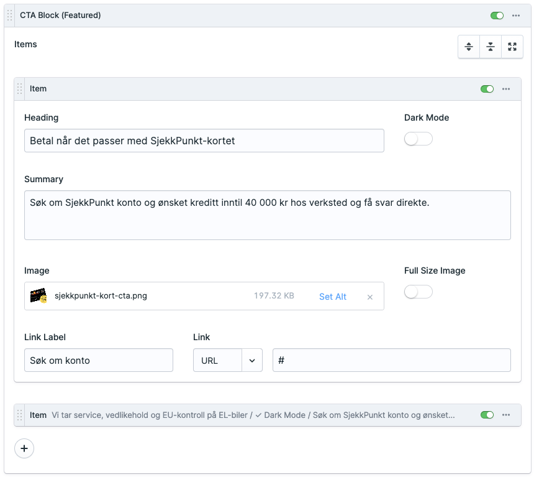The image size is (534, 477).
Task: Click the sjekkpunkt-kort-cta.png image thumbnail
Action: pyautogui.click(x=38, y=296)
